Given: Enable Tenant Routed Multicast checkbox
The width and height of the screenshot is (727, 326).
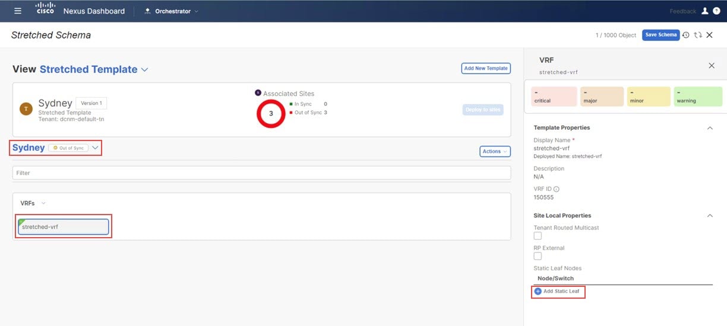Looking at the screenshot, I should [538, 236].
